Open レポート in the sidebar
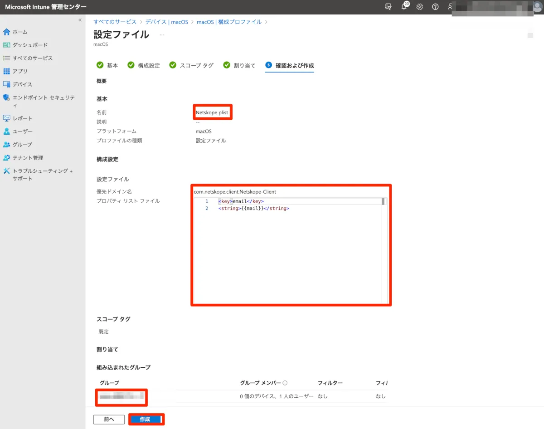 click(x=22, y=118)
